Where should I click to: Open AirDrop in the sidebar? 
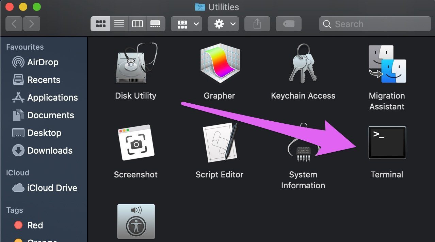pyautogui.click(x=35, y=62)
